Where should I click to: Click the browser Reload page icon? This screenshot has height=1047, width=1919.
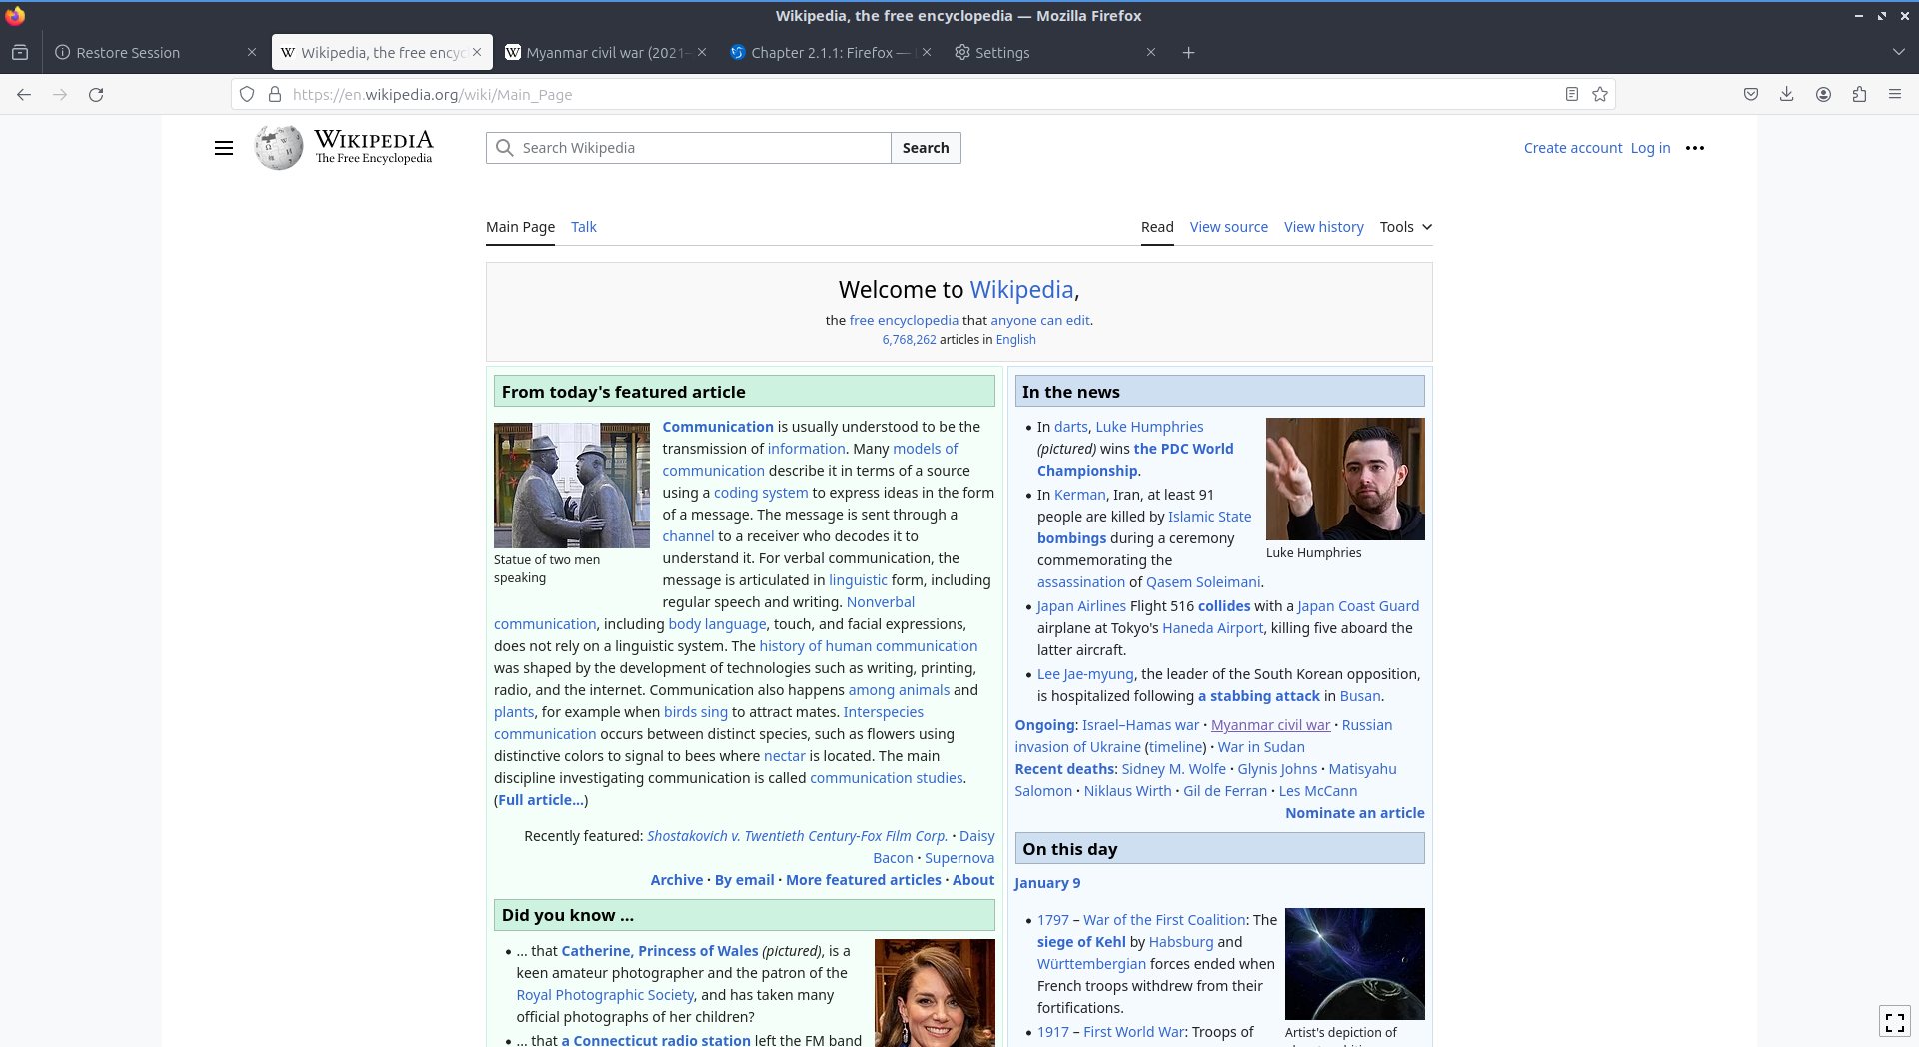click(x=96, y=95)
